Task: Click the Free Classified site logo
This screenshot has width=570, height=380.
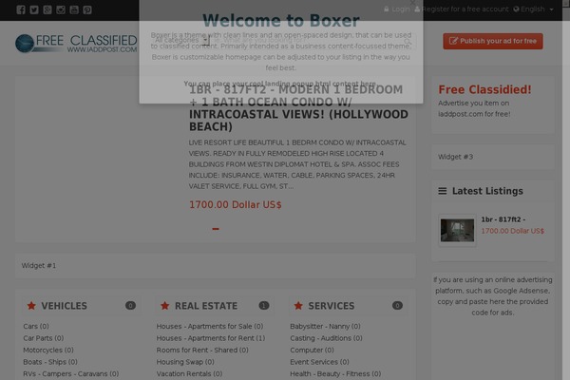Action: point(76,44)
